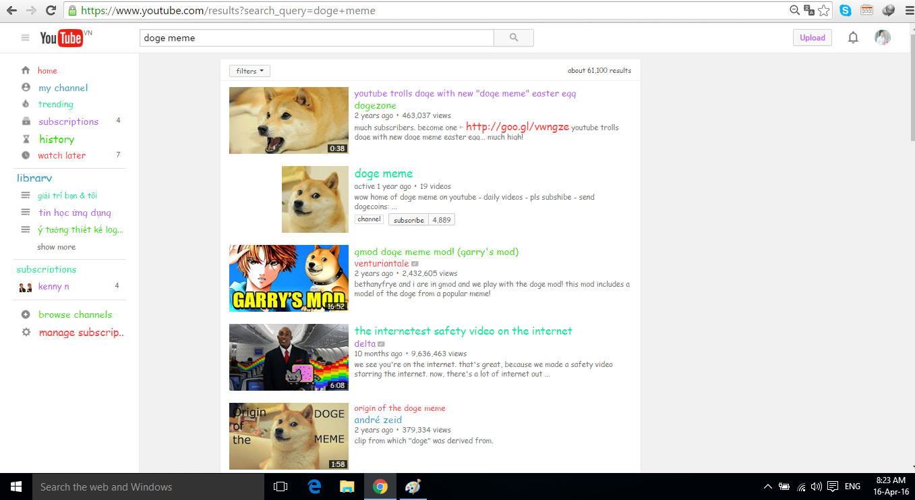Open File Explorer from taskbar
This screenshot has height=500, width=915.
[x=347, y=487]
